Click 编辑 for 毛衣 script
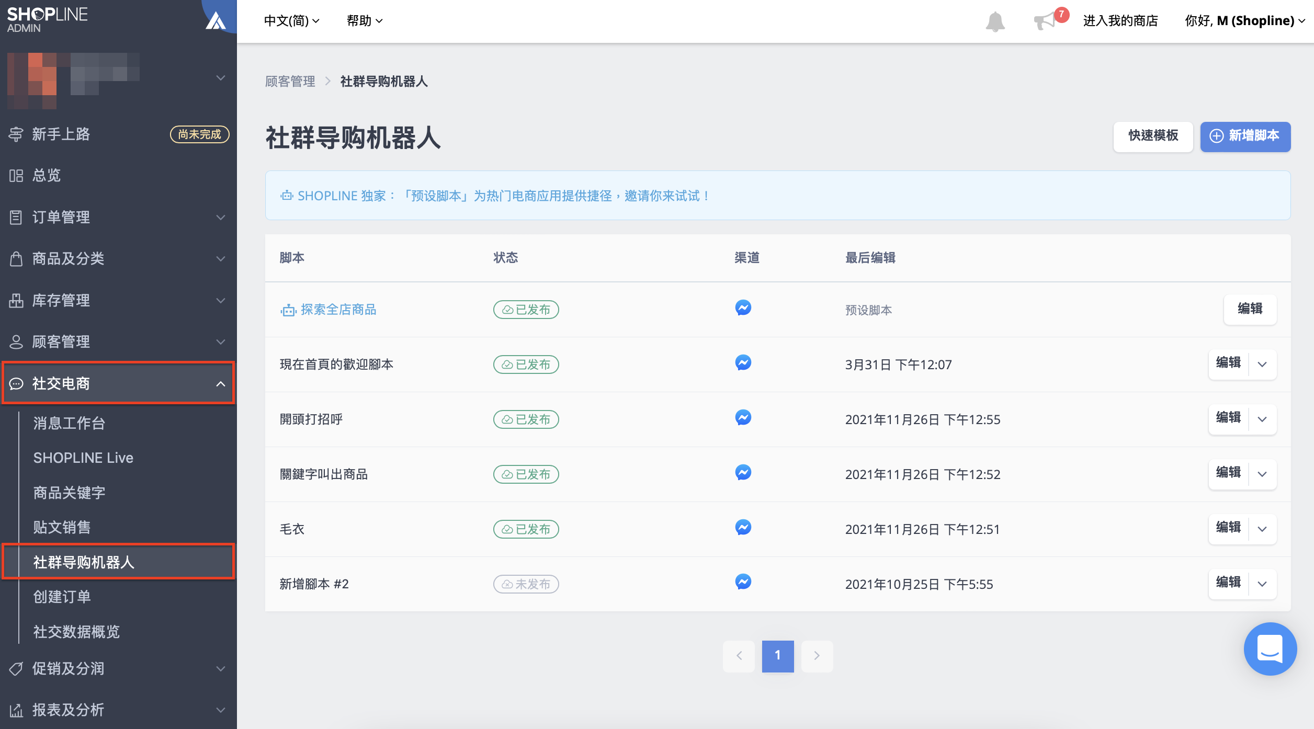Image resolution: width=1314 pixels, height=729 pixels. point(1228,528)
